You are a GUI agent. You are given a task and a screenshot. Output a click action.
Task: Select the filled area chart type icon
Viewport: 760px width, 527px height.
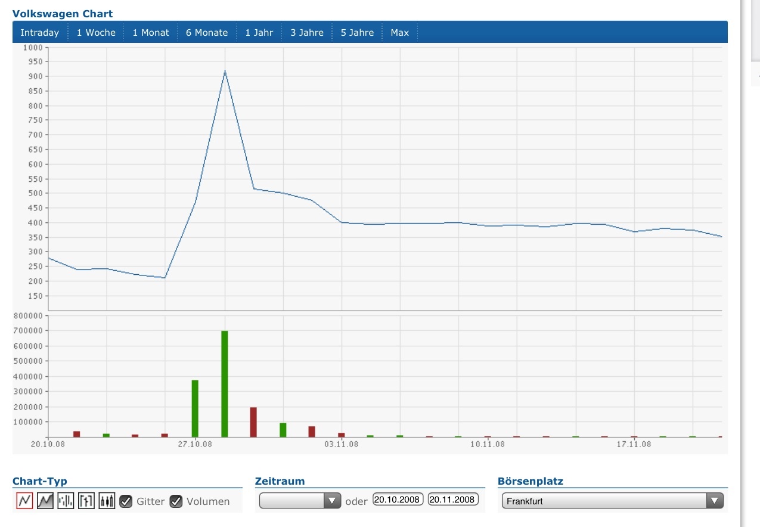(x=45, y=501)
